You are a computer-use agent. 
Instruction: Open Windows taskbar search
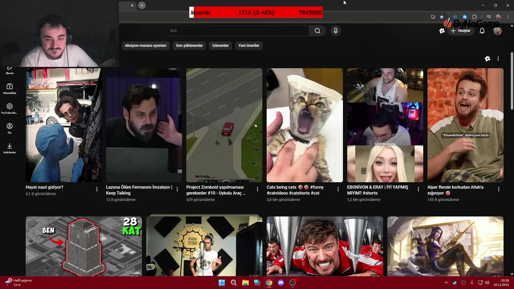(x=233, y=283)
